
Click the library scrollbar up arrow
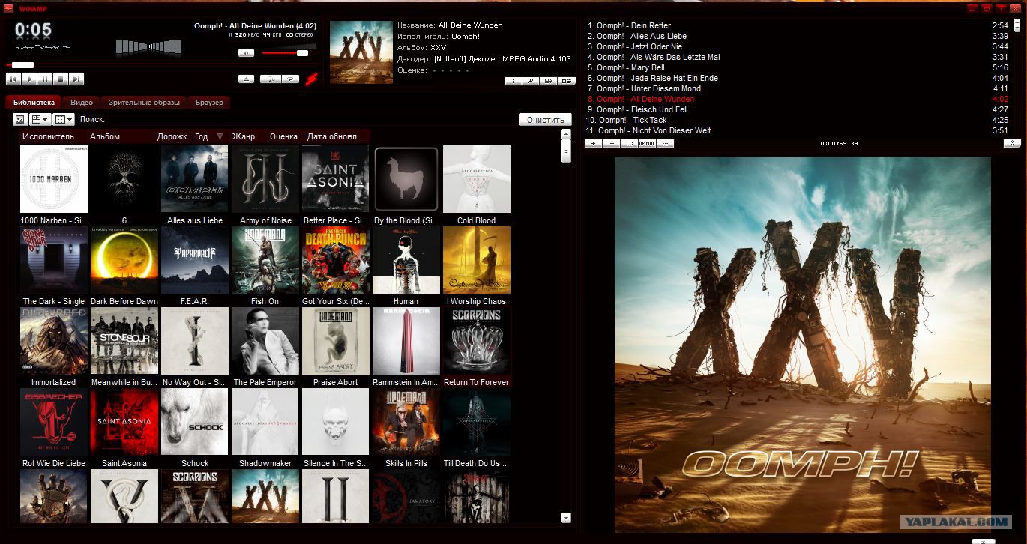pyautogui.click(x=567, y=134)
